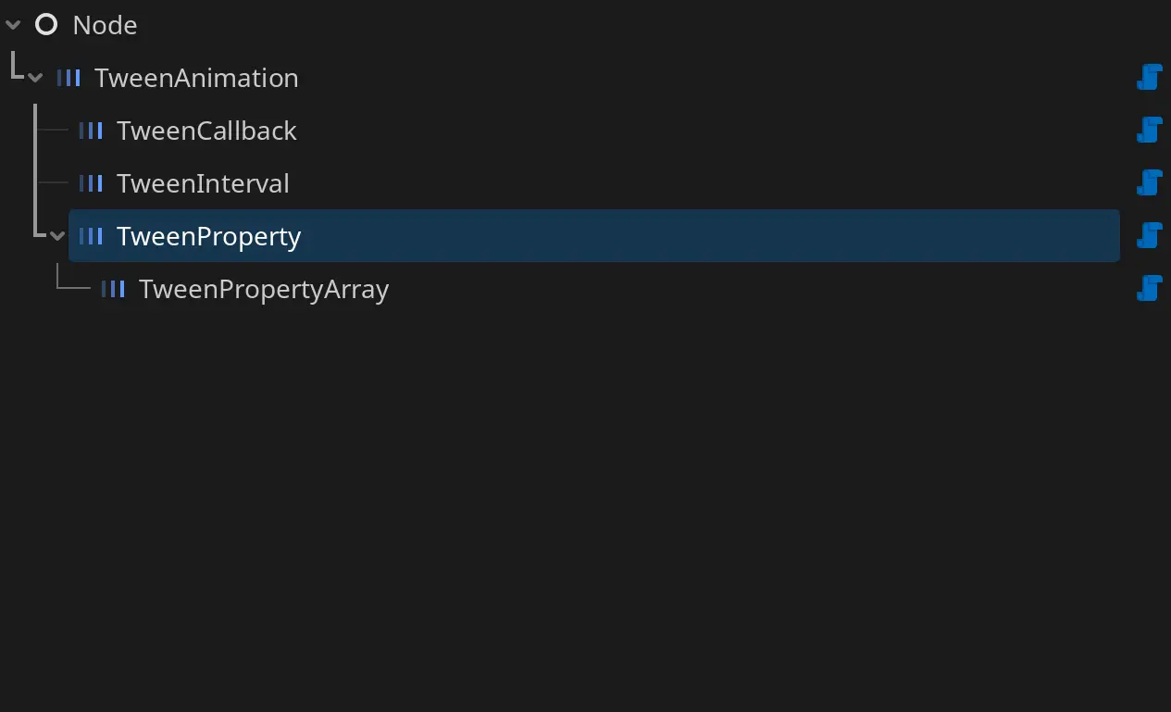1171x712 pixels.
Task: Click the highlighted TweenProperty row
Action: click(592, 236)
